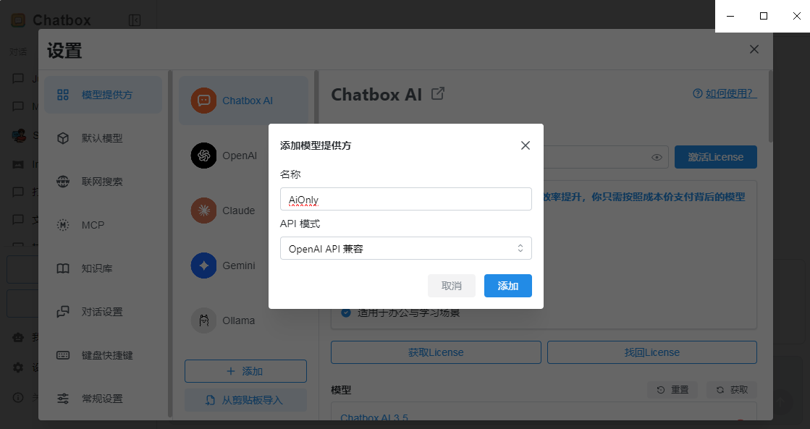Click the 常规设置 sliders icon
Viewport: 810px width, 429px height.
63,399
